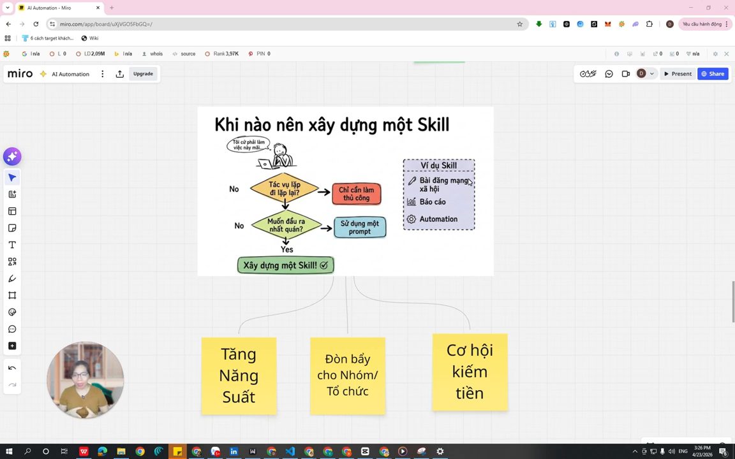Select the Cơ hội kiếm tiền sticky note
Screen dimensions: 735x459
coord(470,372)
